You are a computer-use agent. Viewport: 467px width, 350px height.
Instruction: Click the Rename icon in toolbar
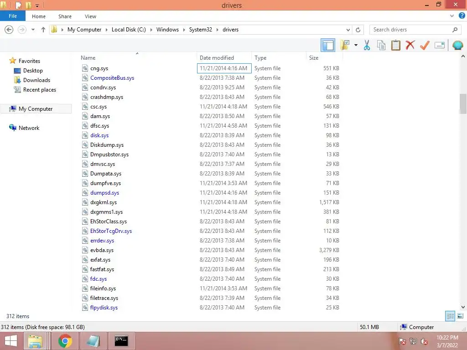[x=440, y=45]
